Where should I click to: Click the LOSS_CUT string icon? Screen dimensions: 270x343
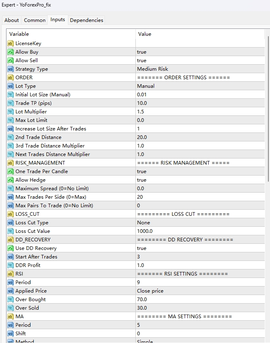tap(10, 214)
